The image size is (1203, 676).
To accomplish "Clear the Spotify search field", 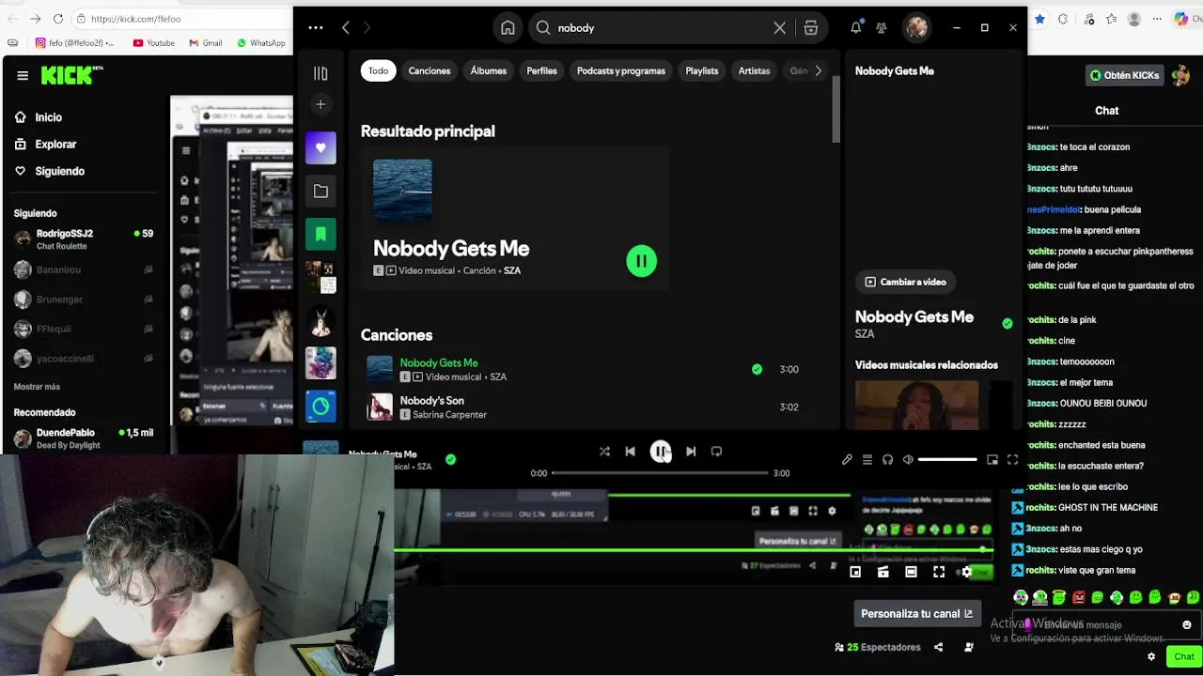I will click(779, 28).
